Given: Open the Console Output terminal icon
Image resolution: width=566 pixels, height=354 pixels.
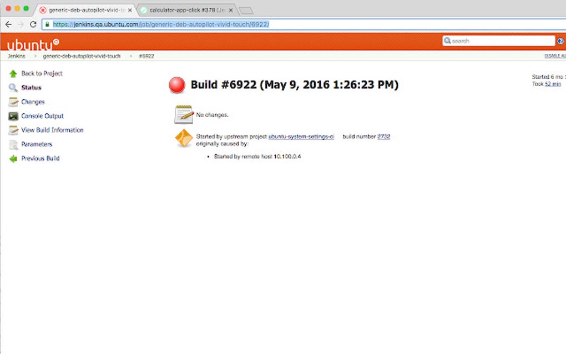Looking at the screenshot, I should (12, 115).
